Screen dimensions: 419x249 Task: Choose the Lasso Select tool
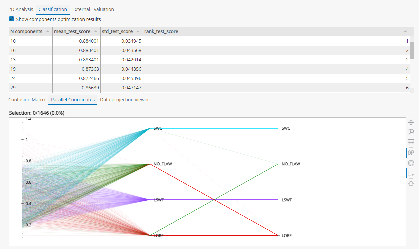click(x=411, y=163)
